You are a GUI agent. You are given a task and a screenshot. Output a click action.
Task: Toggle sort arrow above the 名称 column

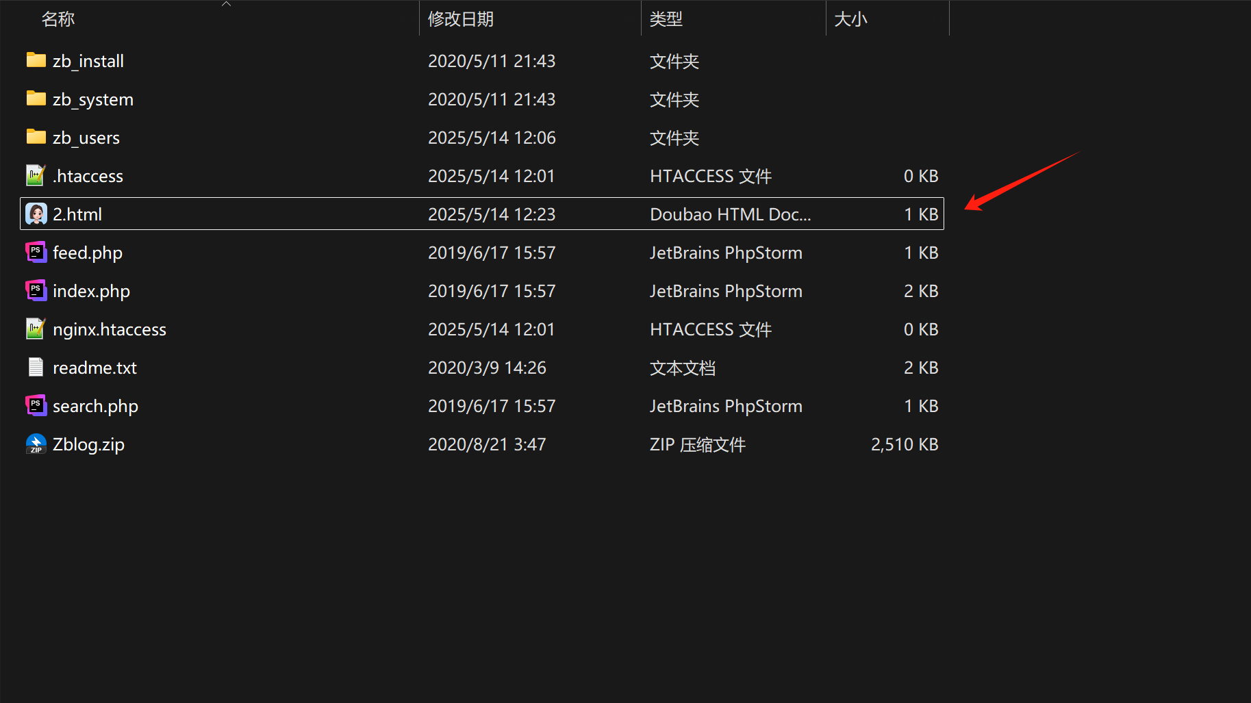pos(227,4)
